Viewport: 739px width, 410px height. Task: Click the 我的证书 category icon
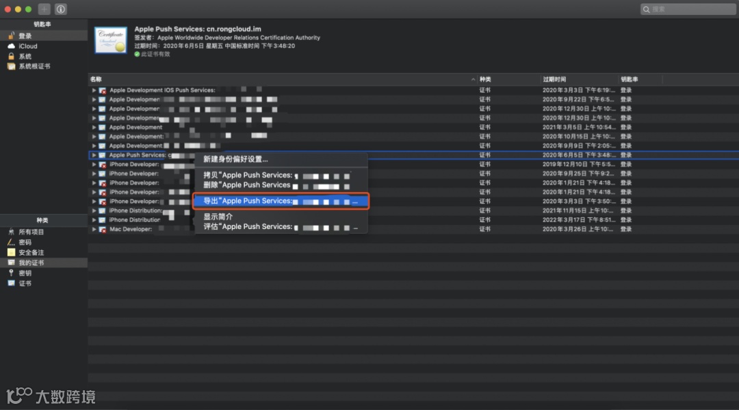pyautogui.click(x=12, y=262)
